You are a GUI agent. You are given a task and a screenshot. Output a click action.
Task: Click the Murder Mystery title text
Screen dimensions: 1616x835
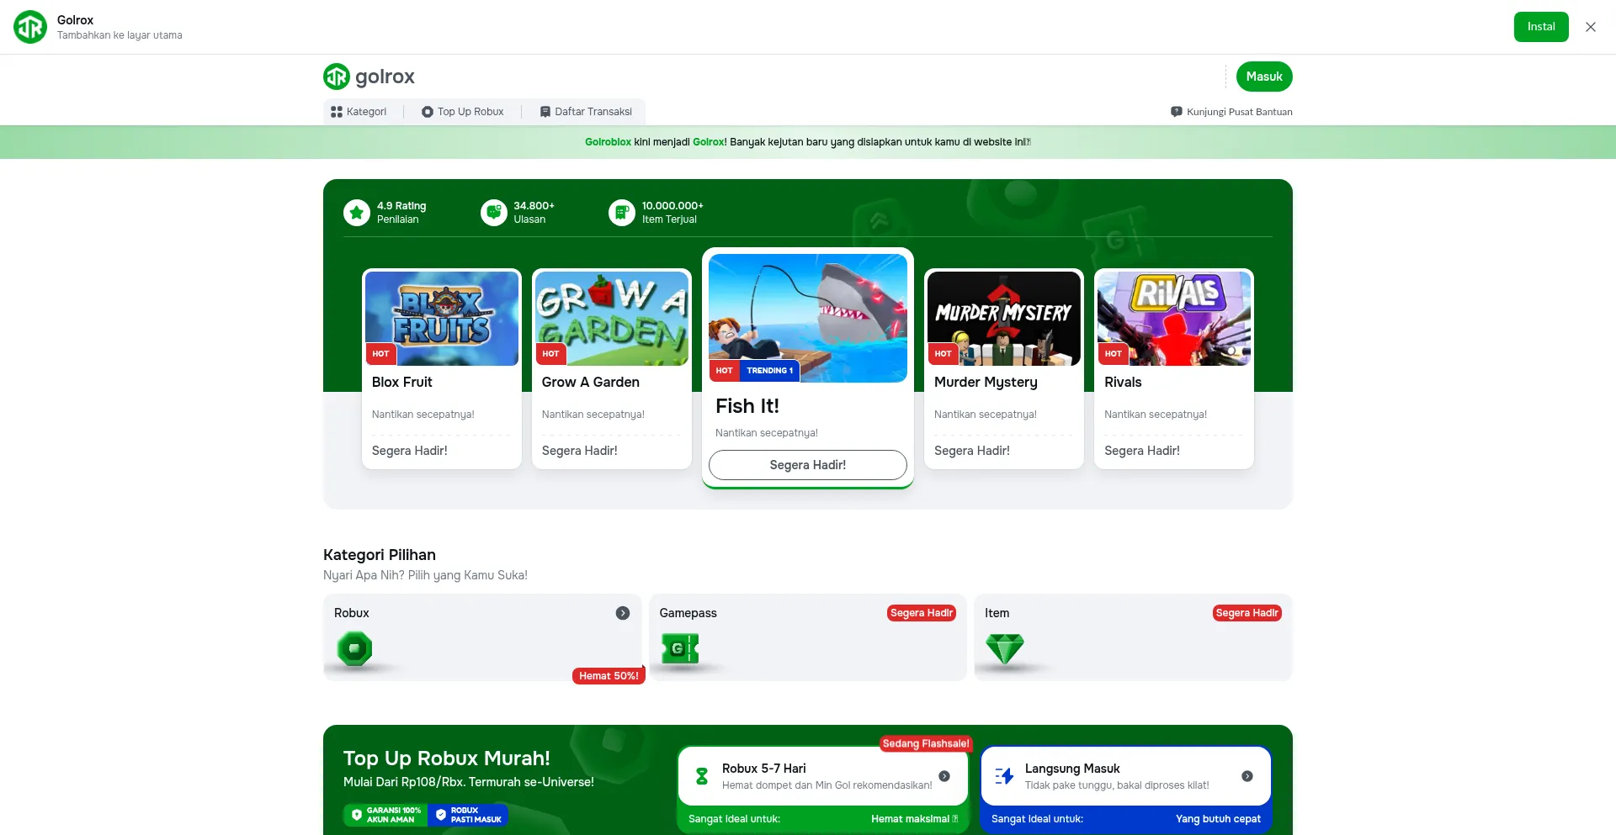coord(986,383)
